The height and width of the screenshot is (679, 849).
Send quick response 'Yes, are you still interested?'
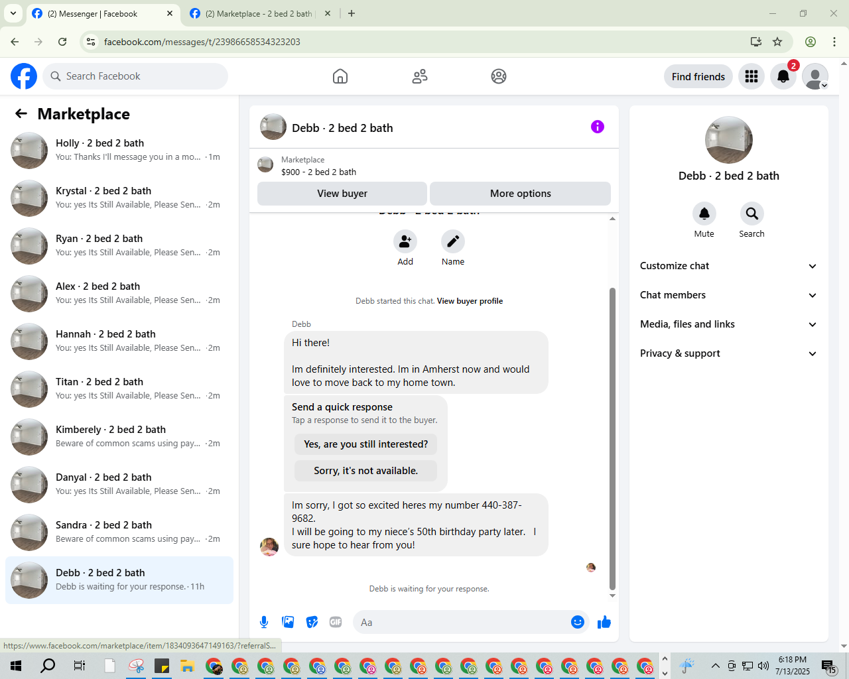pyautogui.click(x=366, y=444)
